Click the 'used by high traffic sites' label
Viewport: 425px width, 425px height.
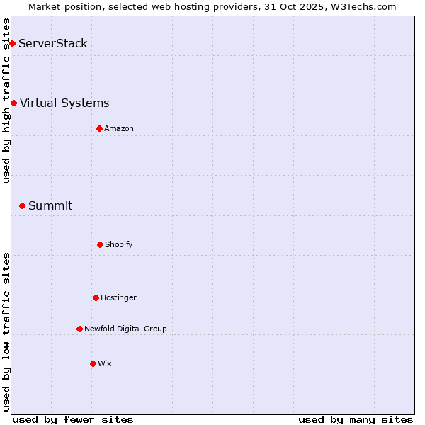6,101
